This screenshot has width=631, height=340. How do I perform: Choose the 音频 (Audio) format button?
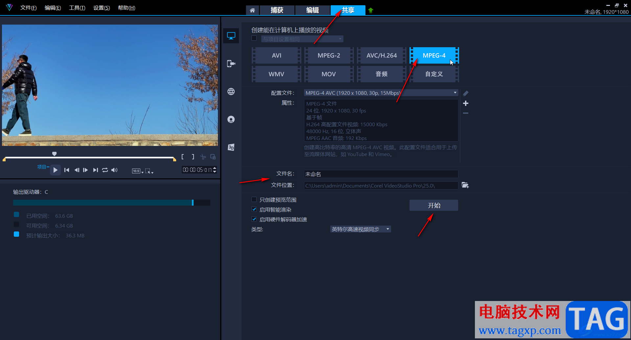point(382,74)
